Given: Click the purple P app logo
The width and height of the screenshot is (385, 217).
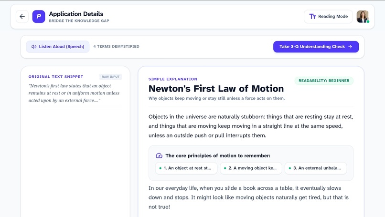Looking at the screenshot, I should tap(39, 16).
